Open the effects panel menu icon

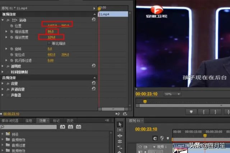107,120
